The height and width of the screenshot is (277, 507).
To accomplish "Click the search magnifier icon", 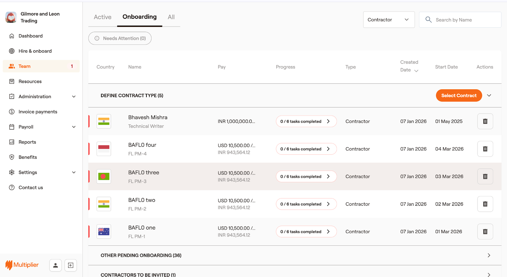I will point(428,20).
